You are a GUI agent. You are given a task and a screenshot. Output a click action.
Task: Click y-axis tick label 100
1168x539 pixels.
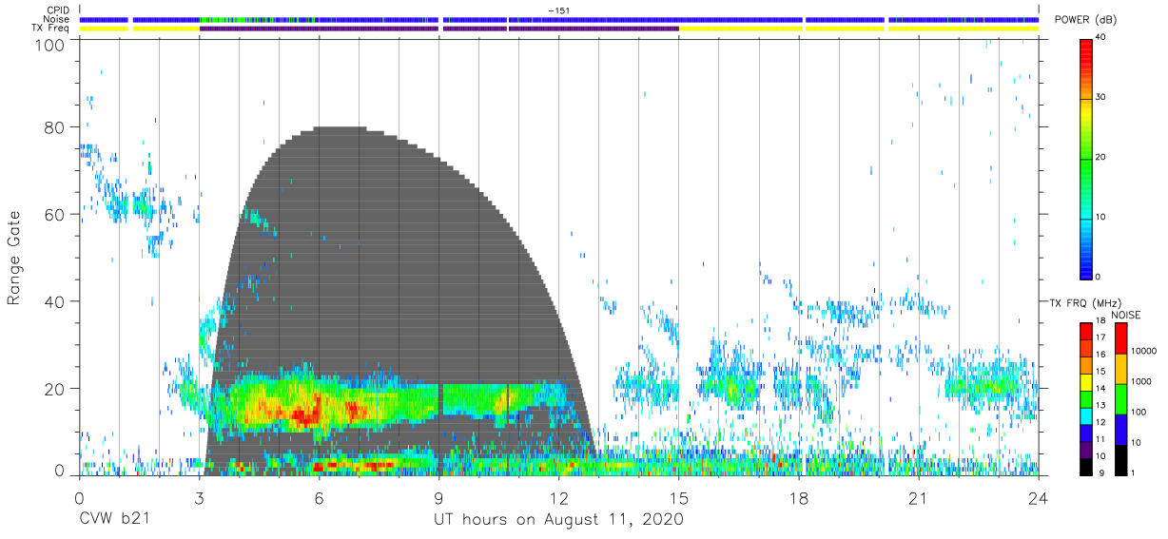49,44
